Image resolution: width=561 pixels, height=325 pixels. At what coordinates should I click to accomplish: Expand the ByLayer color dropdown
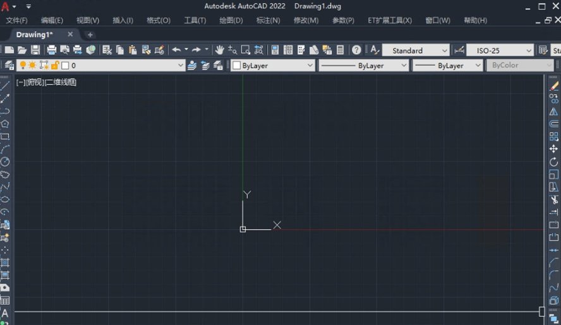310,66
